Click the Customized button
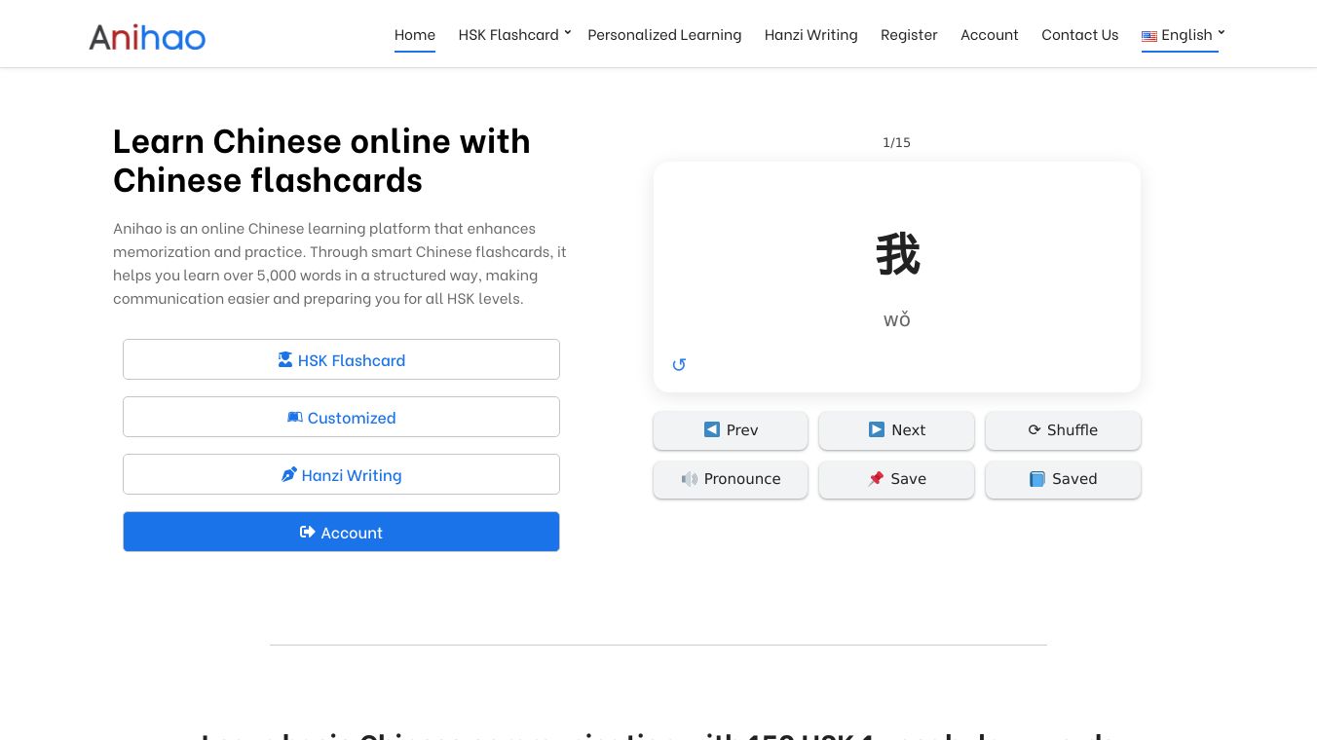The height and width of the screenshot is (740, 1317). point(341,417)
